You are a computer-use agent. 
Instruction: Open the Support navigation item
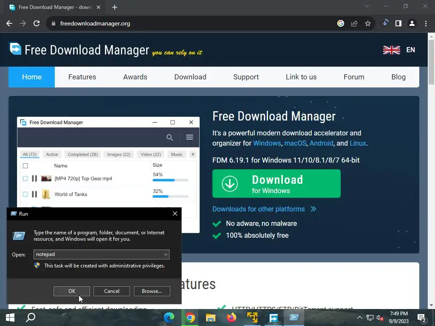pyautogui.click(x=246, y=77)
